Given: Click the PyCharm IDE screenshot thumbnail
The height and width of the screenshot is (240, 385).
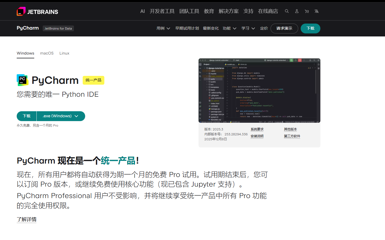Looking at the screenshot, I should pyautogui.click(x=259, y=90).
